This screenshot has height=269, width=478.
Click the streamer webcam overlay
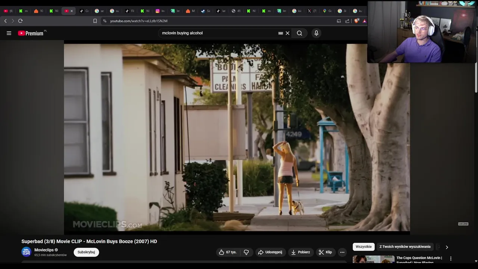(422, 32)
